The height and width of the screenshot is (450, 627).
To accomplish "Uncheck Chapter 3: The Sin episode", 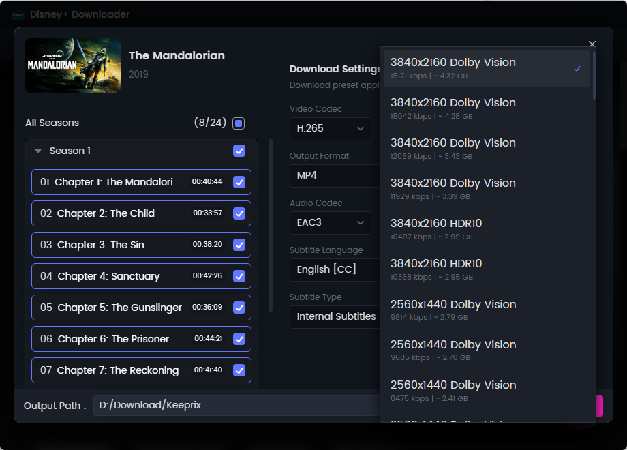I will click(x=239, y=244).
